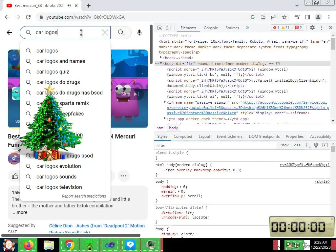Open DevTools customize three-dot menu

click(322, 28)
